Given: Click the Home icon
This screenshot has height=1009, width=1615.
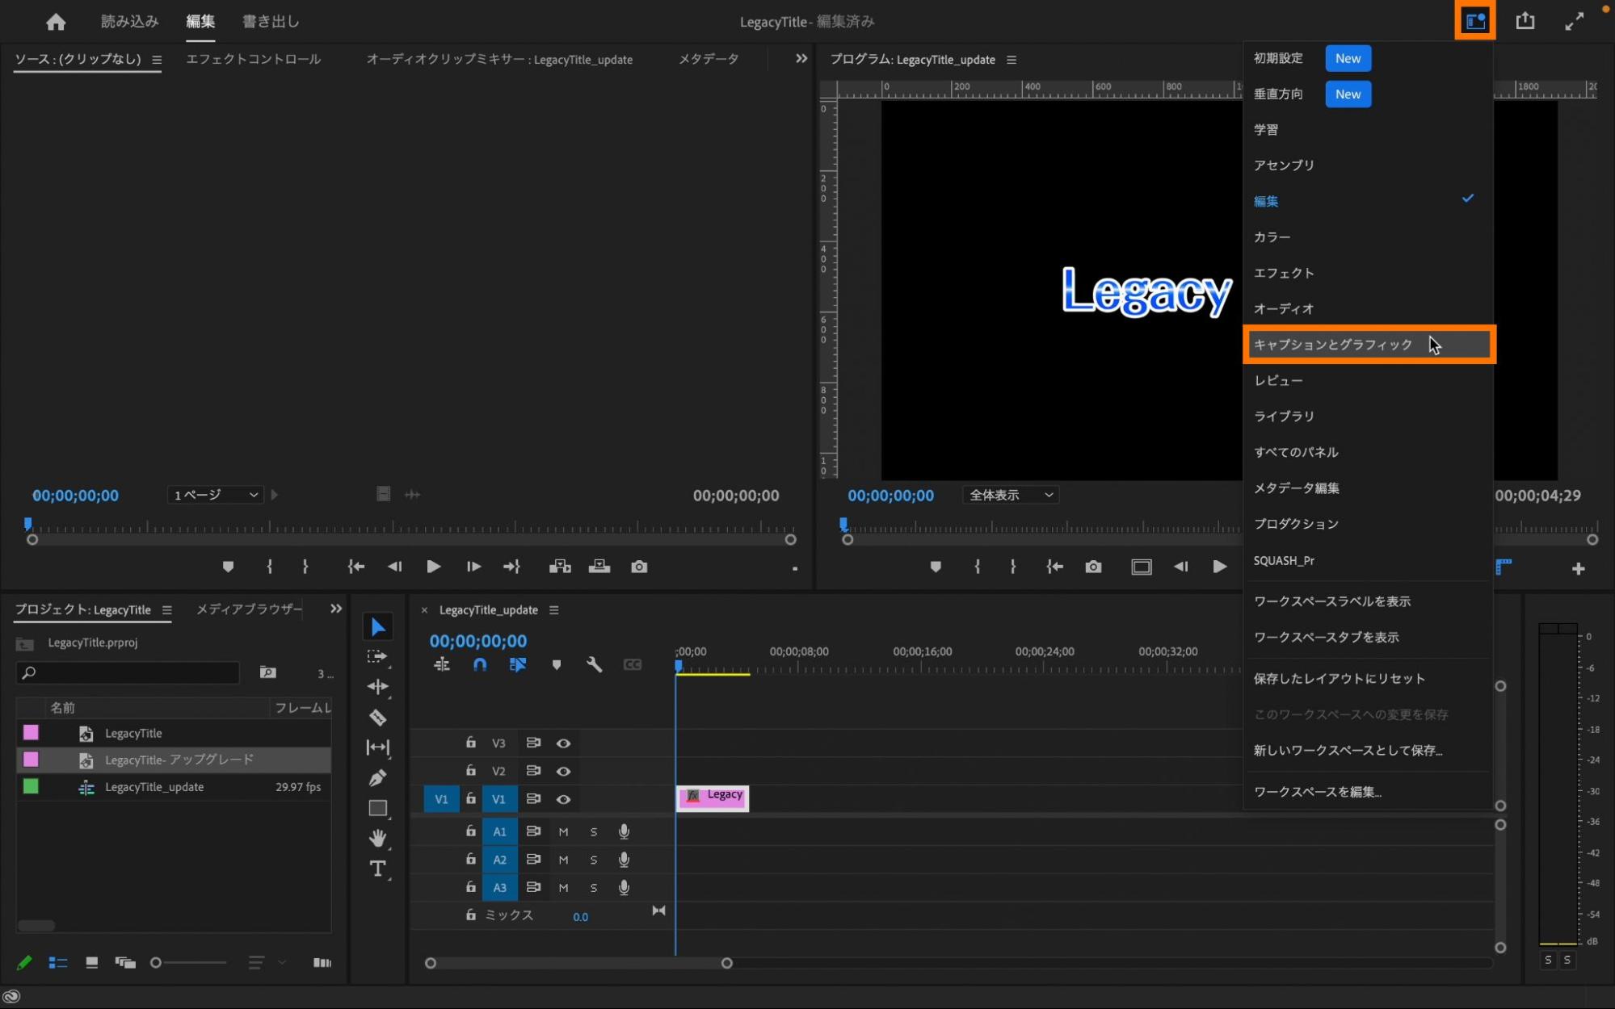Looking at the screenshot, I should point(56,22).
